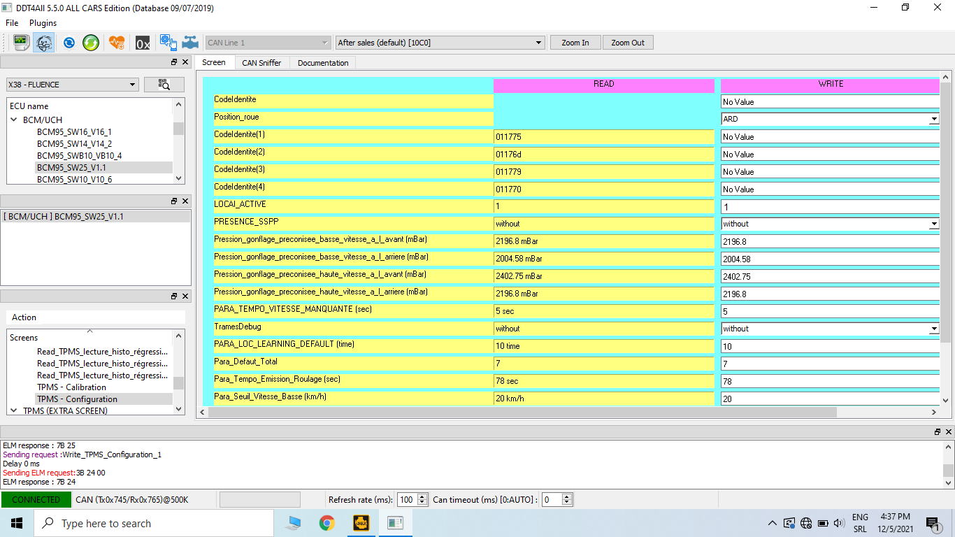Close the BCM/UCH ECU list panel

(185, 201)
